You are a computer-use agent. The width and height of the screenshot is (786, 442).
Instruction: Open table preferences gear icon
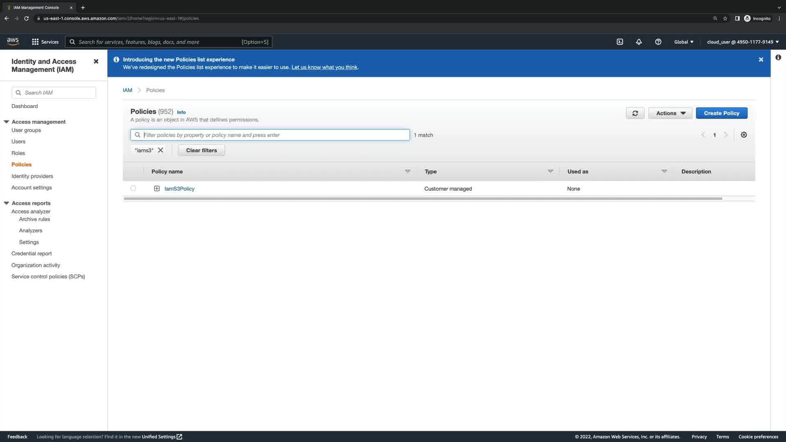[x=744, y=135]
